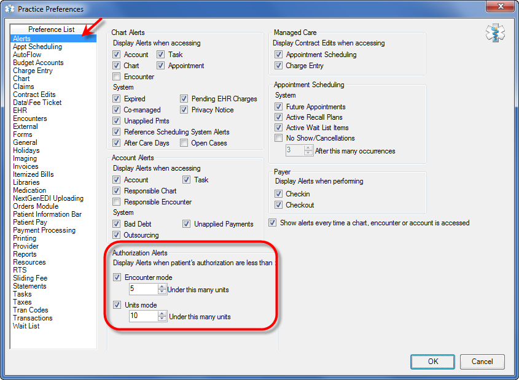
Task: Toggle Future Appointments checkbox
Action: click(x=278, y=106)
